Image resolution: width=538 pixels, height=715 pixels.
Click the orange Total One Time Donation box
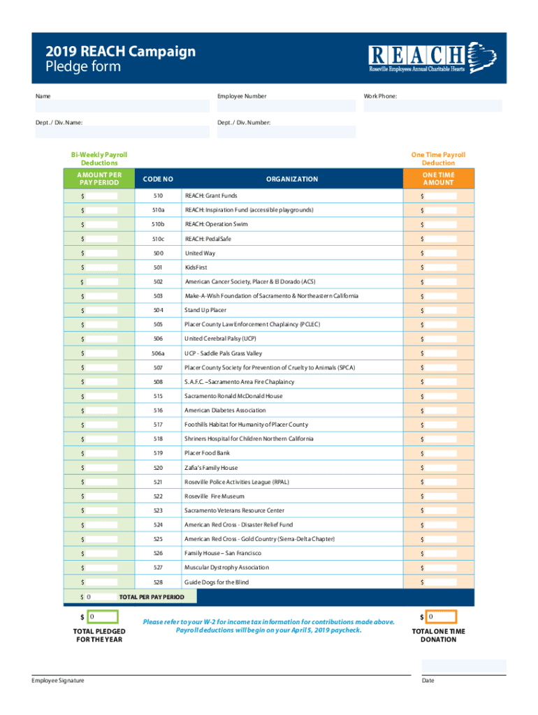442,617
